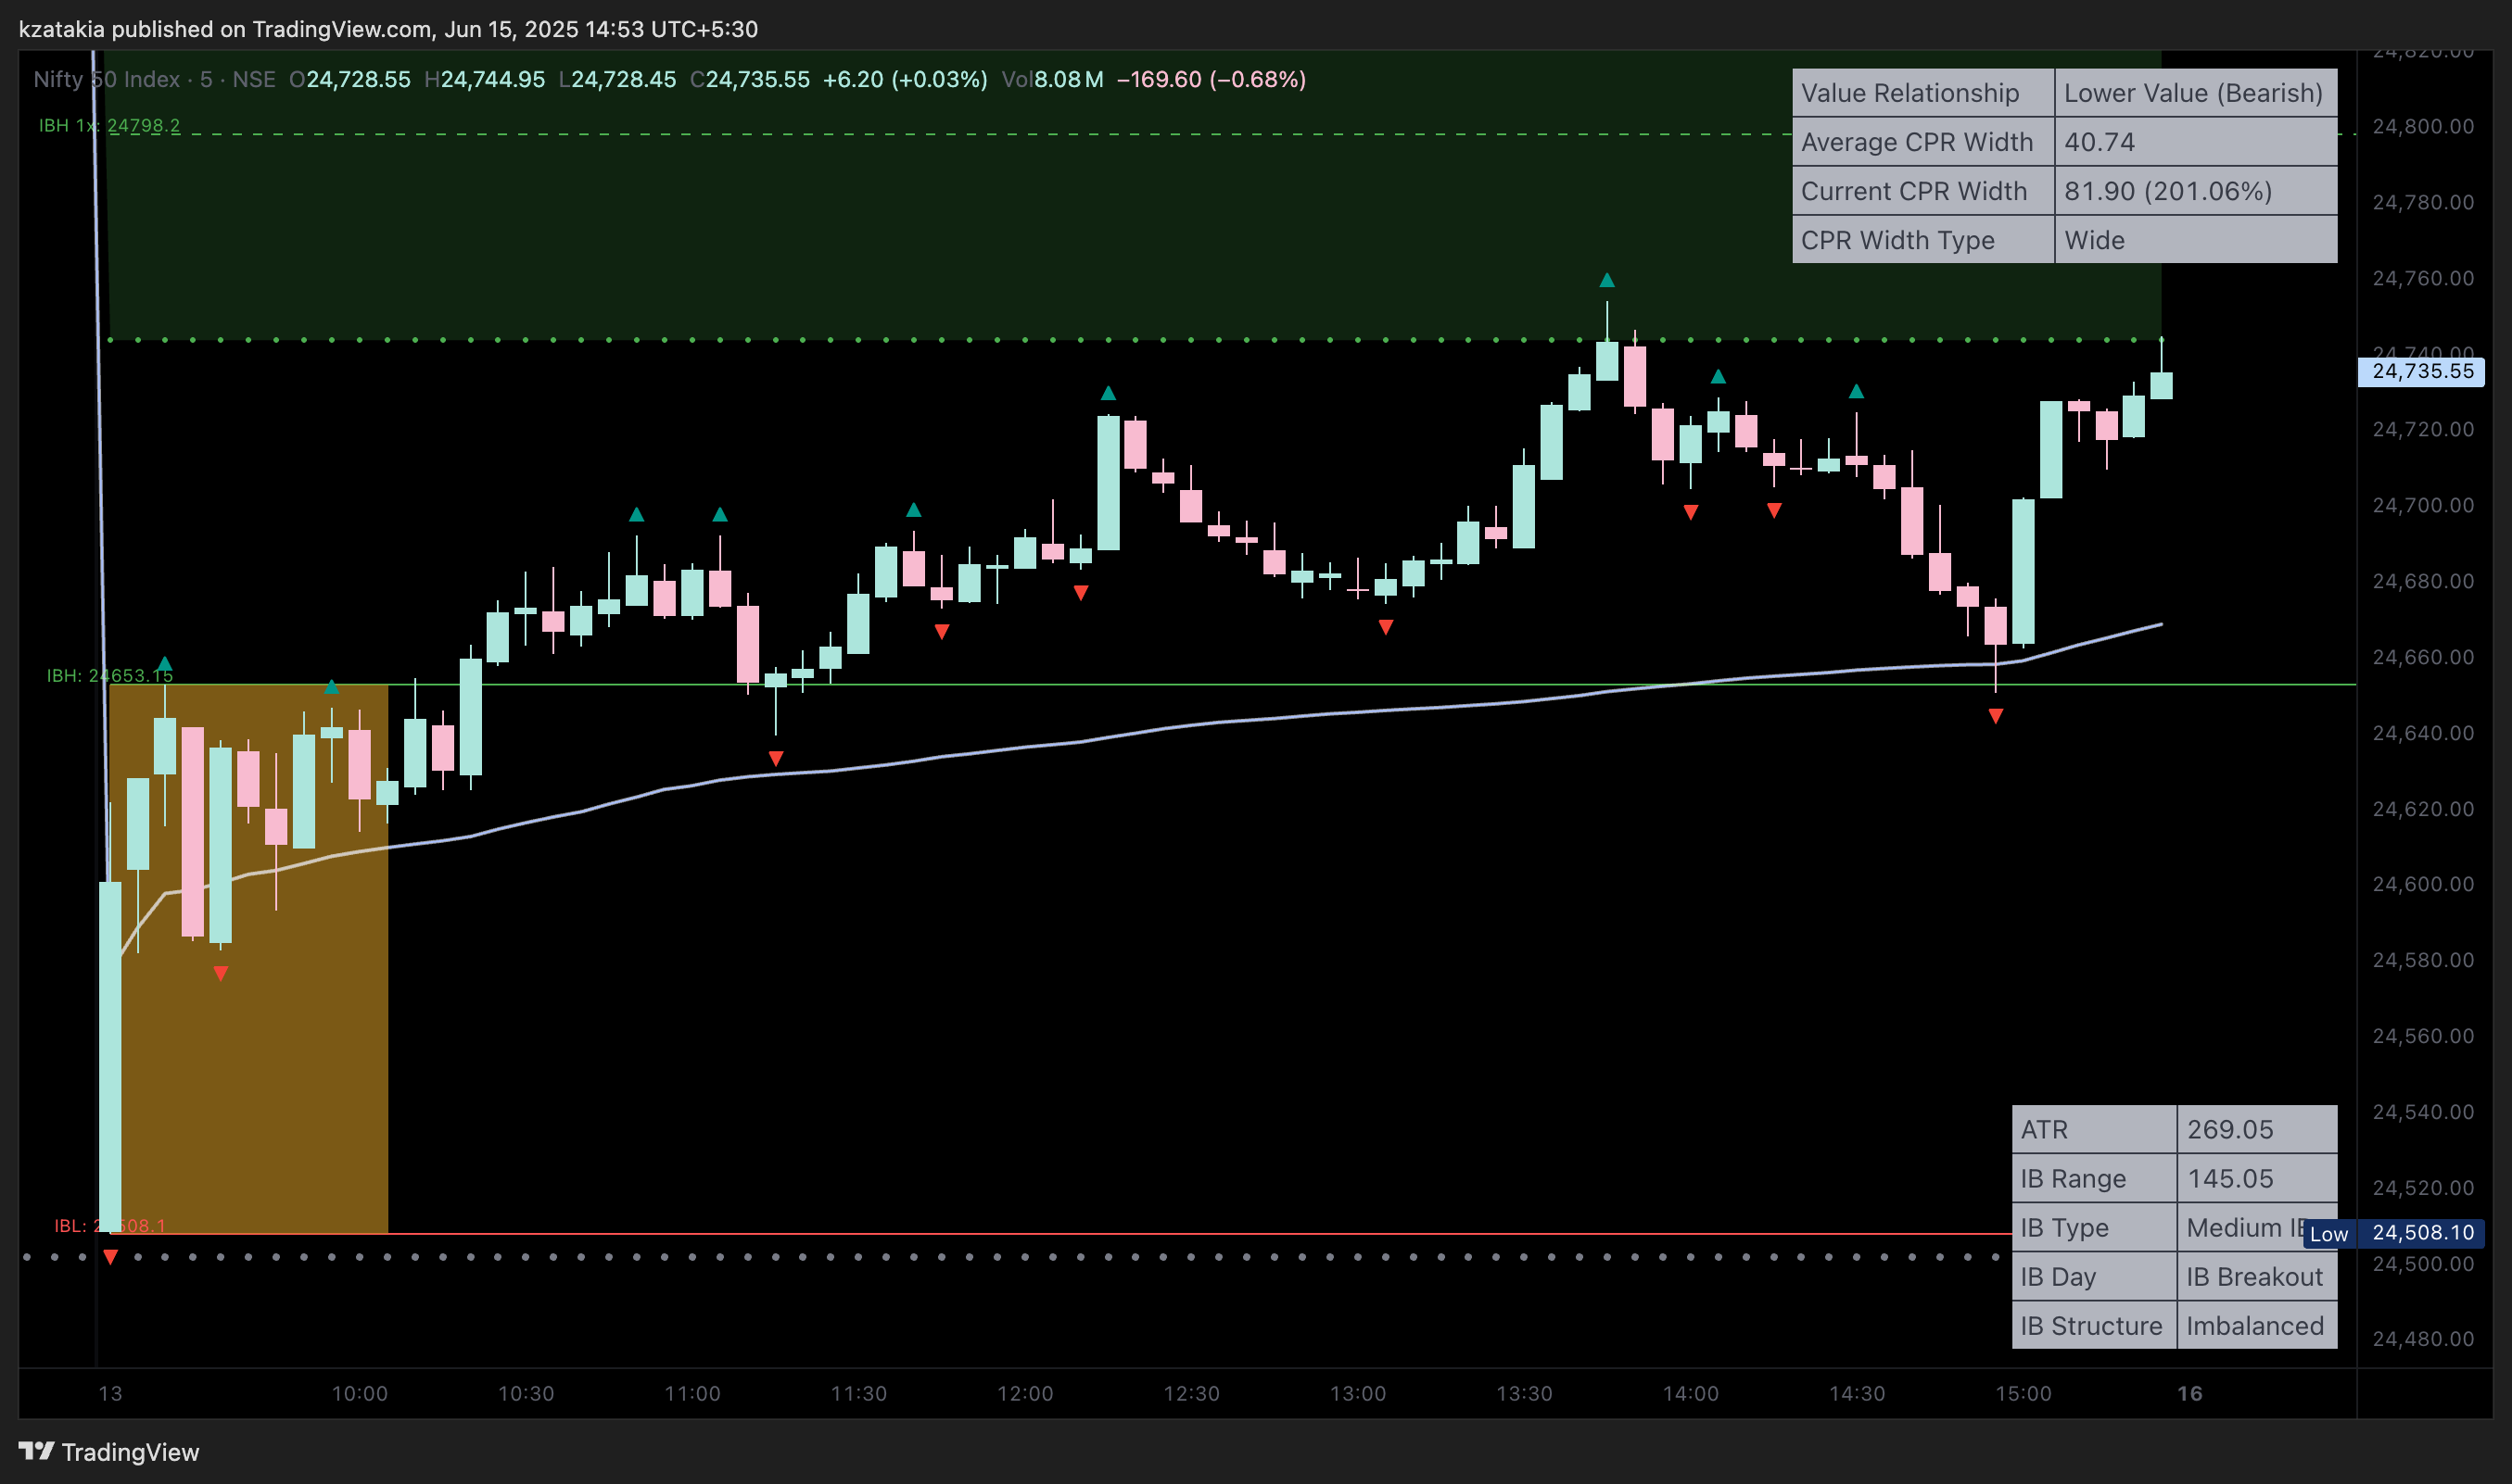This screenshot has height=1484, width=2512.
Task: Click the 24,480.00 price axis label
Action: [2423, 1339]
